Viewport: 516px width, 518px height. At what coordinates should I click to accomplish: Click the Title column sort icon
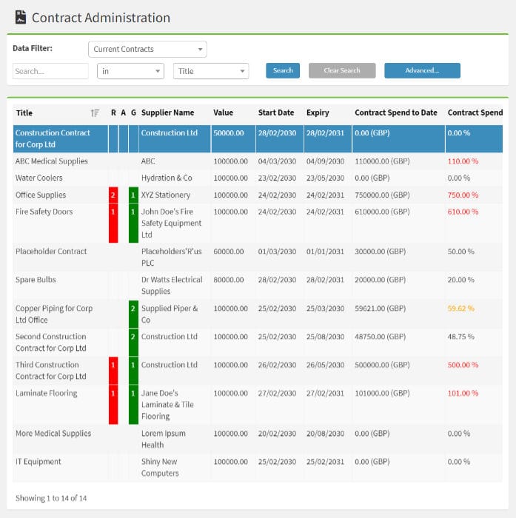pos(95,113)
